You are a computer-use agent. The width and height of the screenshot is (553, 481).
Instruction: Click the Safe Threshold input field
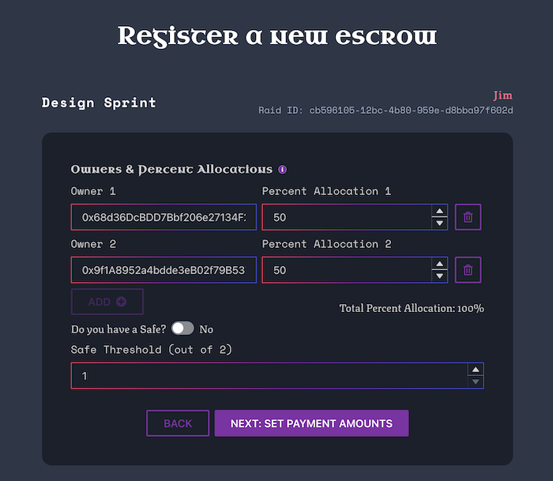(269, 376)
